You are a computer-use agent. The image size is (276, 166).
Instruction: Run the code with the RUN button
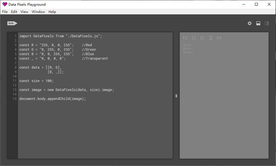(12, 23)
